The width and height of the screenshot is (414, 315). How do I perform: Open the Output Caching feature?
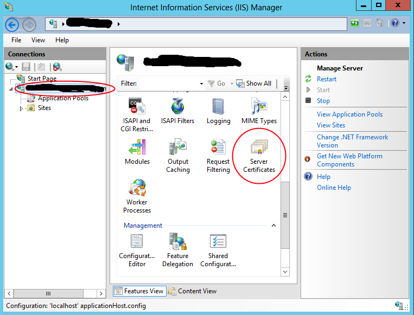(x=177, y=156)
